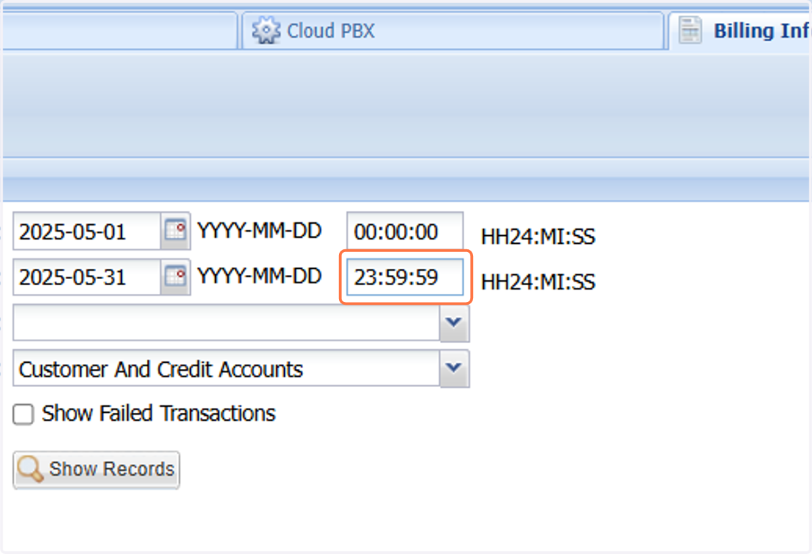812x554 pixels.
Task: Expand Customer And Credit Accounts dropdown arrow
Action: point(455,369)
